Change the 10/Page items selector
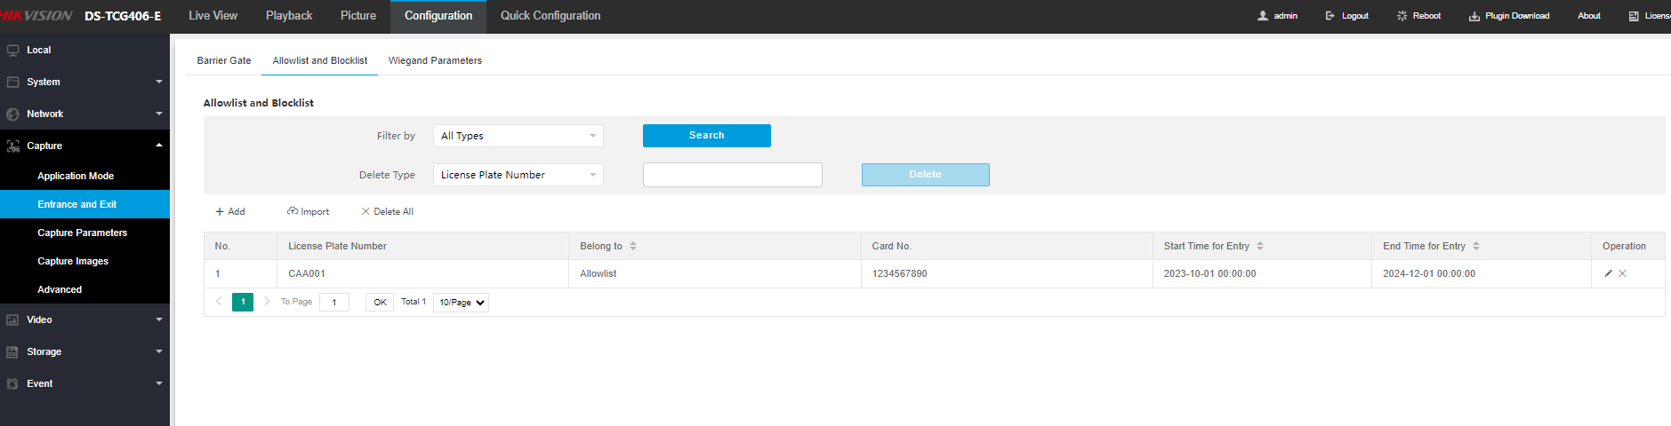Screen dimensions: 1671x426 pyautogui.click(x=461, y=303)
